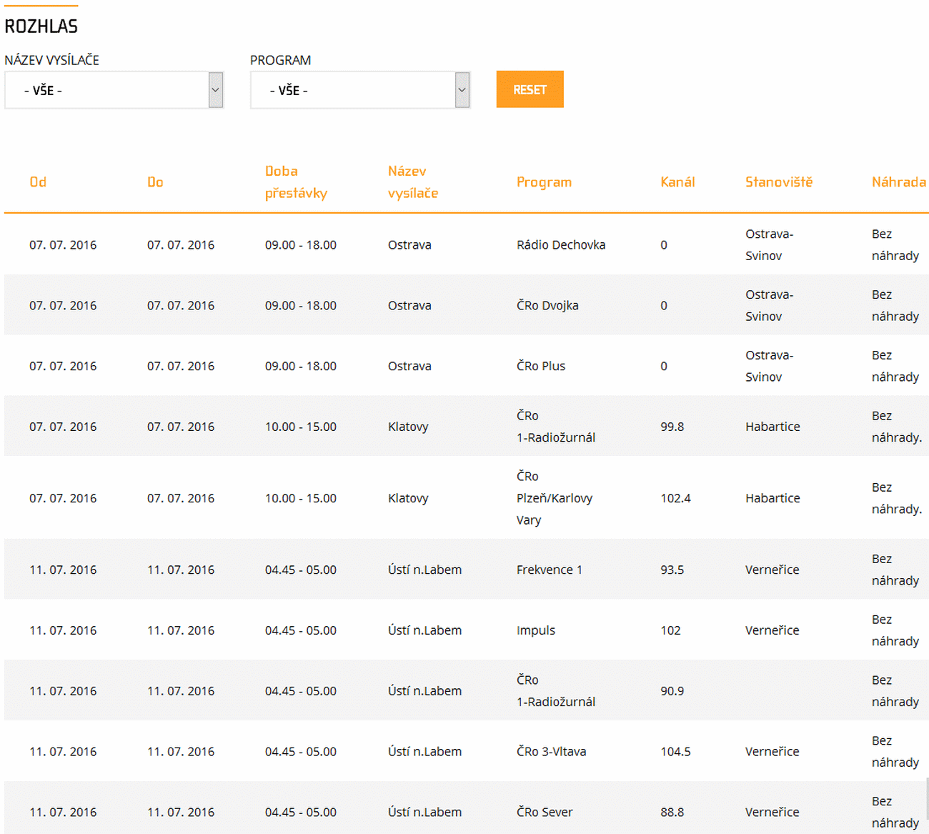Screen dimensions: 929x834
Task: Select the Frekvence 1 program cell
Action: tap(550, 570)
